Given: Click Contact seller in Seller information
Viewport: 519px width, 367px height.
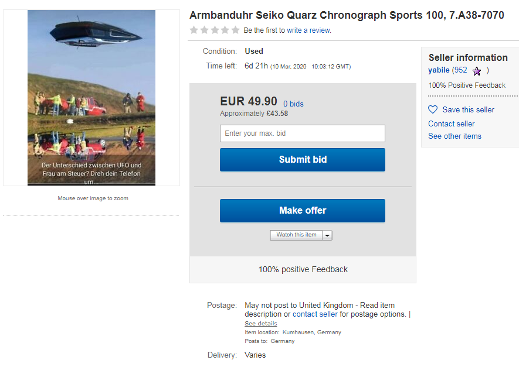Looking at the screenshot, I should click(451, 124).
